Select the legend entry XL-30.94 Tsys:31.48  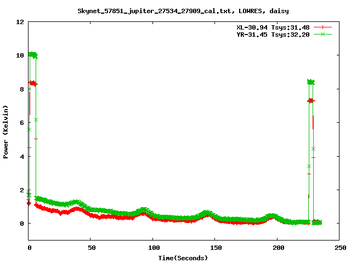[273, 27]
